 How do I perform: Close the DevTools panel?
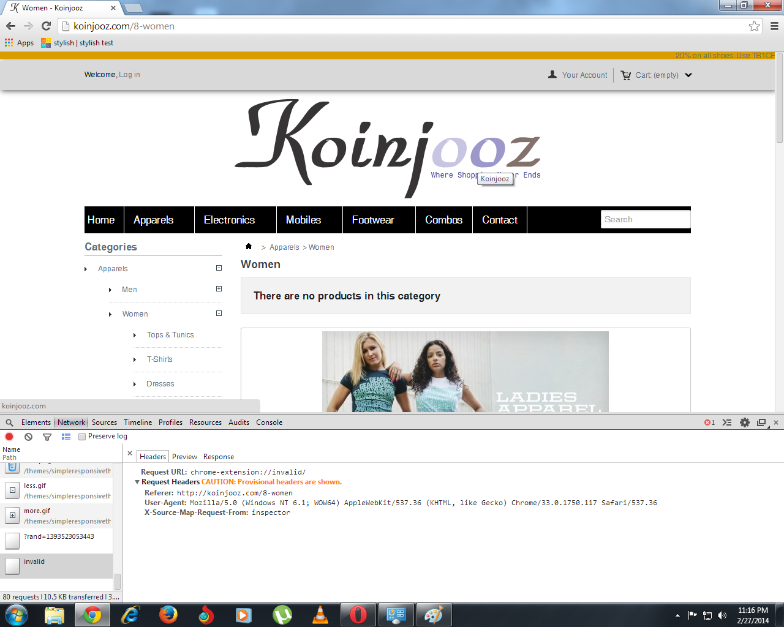(776, 422)
